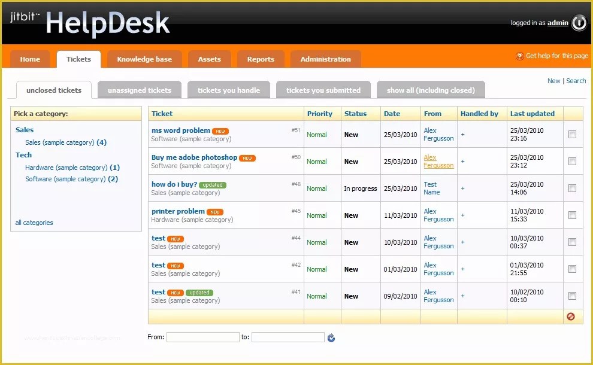Switch to tickets you handle

(229, 90)
